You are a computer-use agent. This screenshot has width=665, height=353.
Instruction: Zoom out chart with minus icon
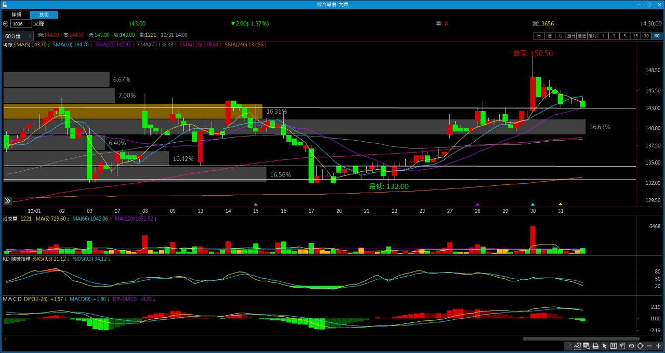[649, 346]
